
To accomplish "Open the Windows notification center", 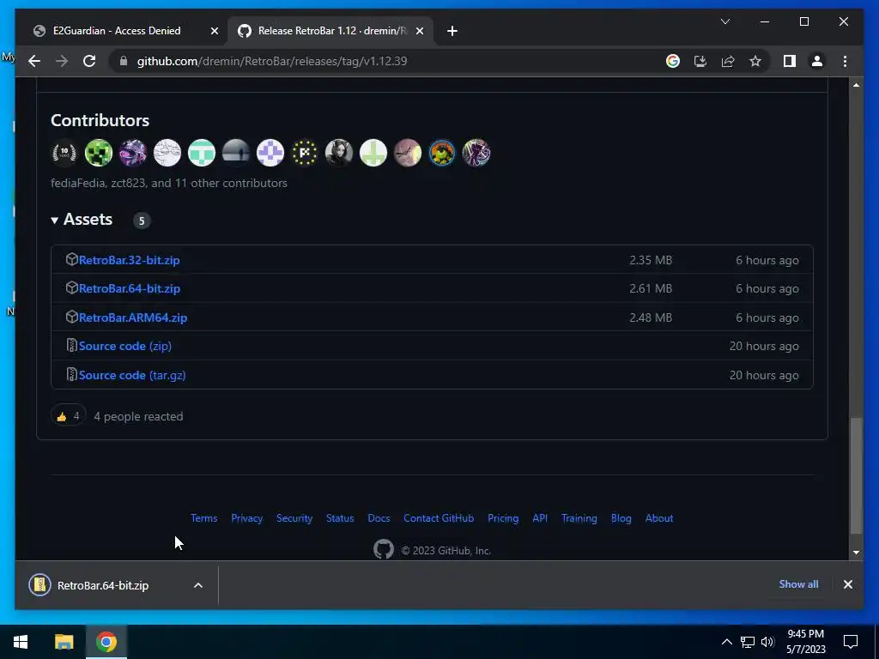I will point(851,642).
